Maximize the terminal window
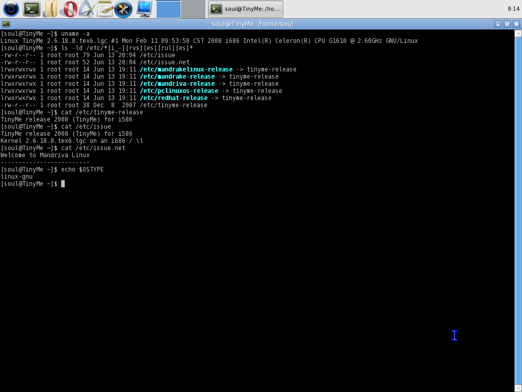Screen dimensions: 522x392 pyautogui.click(x=507, y=24)
